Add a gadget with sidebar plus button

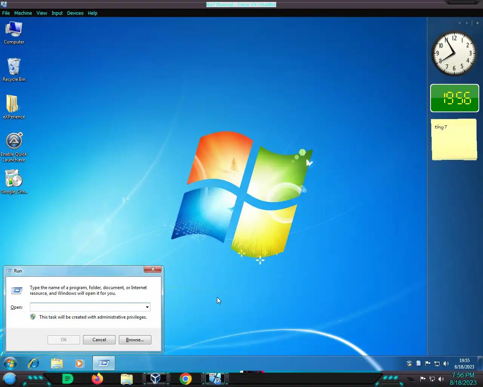tap(477, 23)
